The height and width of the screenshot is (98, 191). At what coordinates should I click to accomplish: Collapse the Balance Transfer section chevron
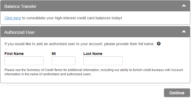pos(184,6)
